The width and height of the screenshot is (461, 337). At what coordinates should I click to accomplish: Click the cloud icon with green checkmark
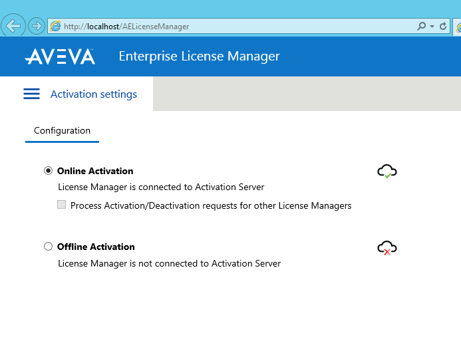387,171
